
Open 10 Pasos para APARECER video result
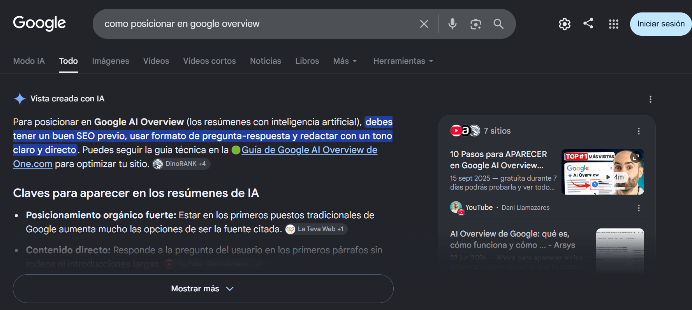[498, 160]
